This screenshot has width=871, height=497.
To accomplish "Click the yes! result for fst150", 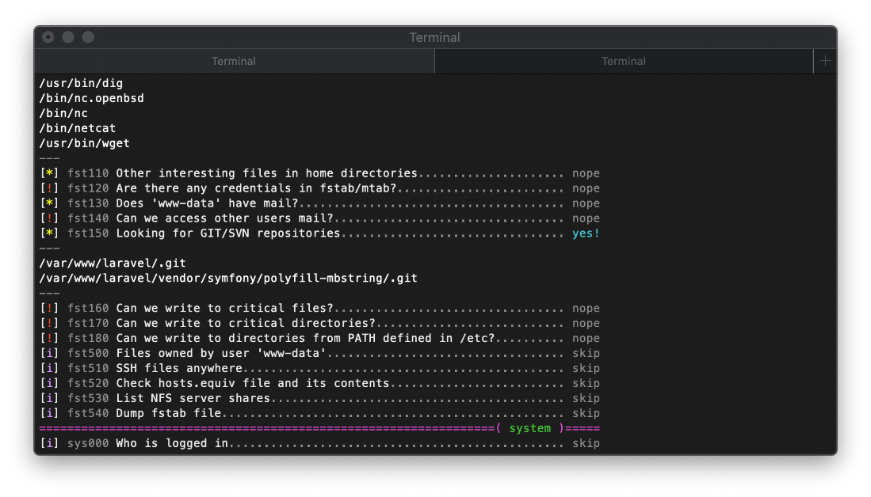I will 586,233.
